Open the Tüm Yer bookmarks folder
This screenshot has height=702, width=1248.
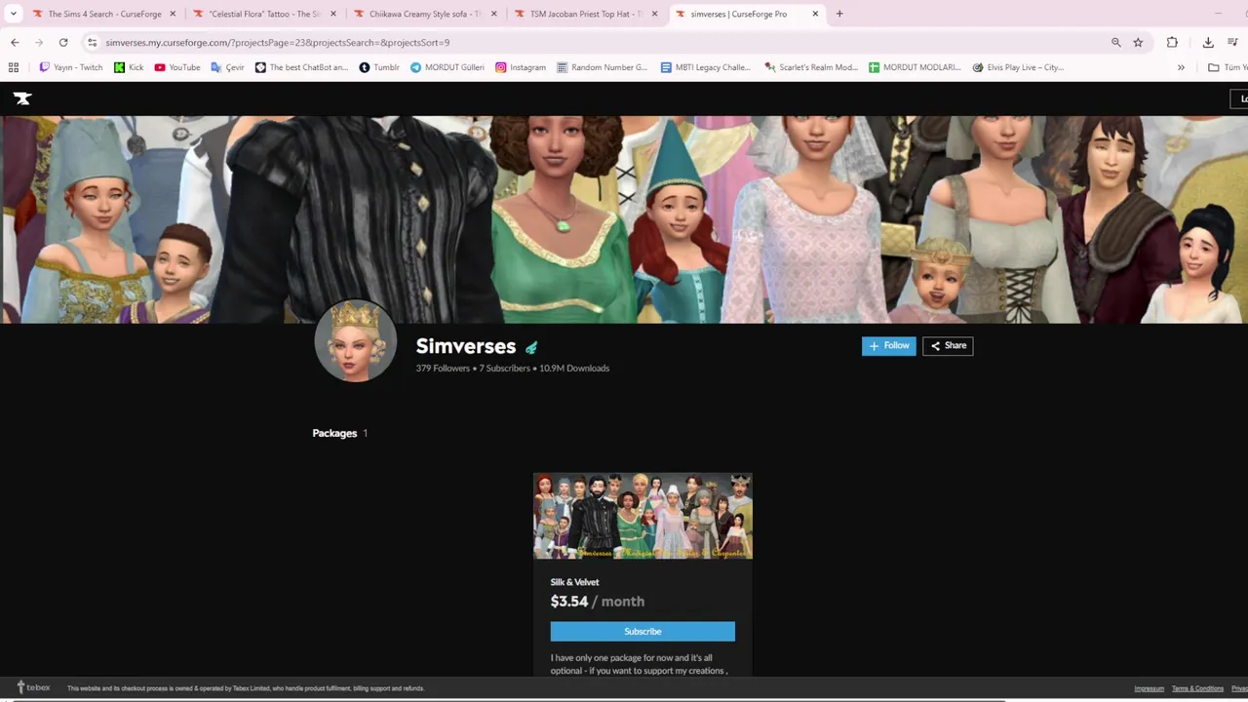click(x=1228, y=67)
